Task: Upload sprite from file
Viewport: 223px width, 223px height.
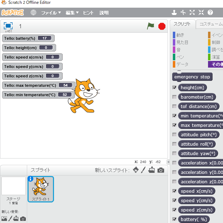Action: pyautogui.click(x=152, y=170)
